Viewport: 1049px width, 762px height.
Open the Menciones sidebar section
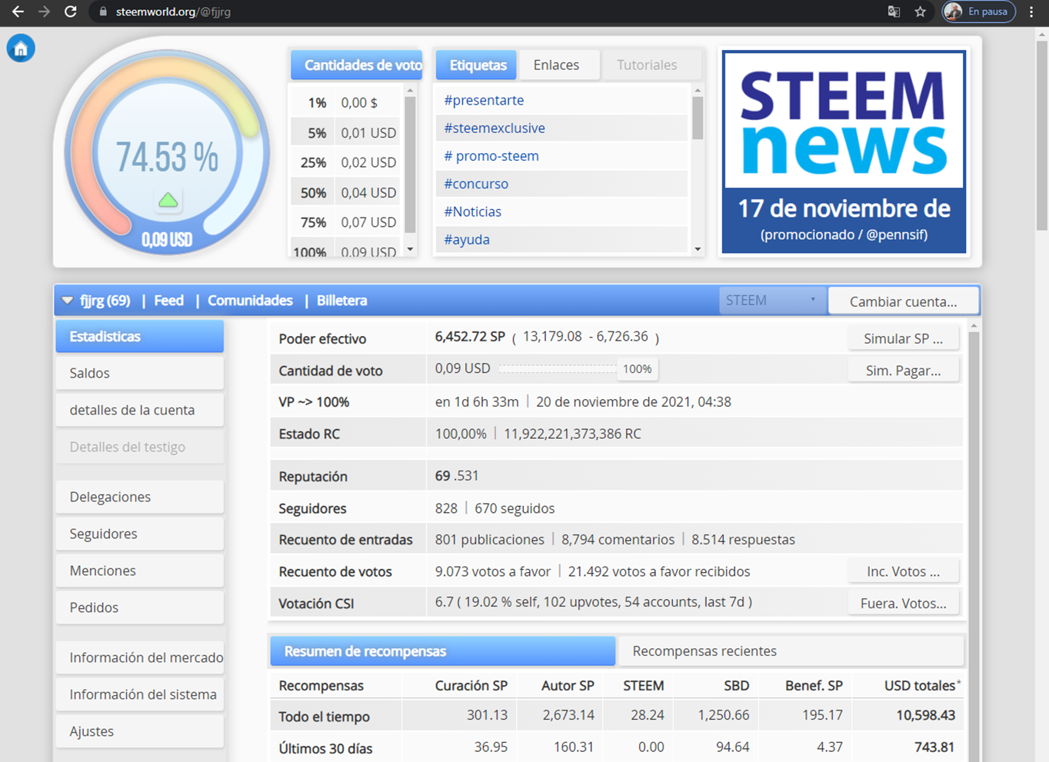[x=139, y=571]
